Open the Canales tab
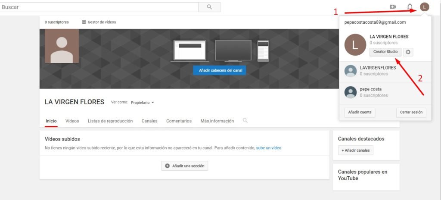Image resolution: width=441 pixels, height=200 pixels. click(x=149, y=121)
